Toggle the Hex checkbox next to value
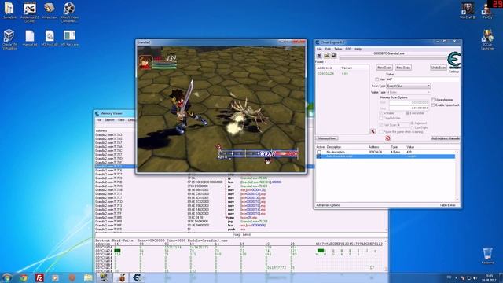Viewport: 503px width, 283px height. coord(377,79)
